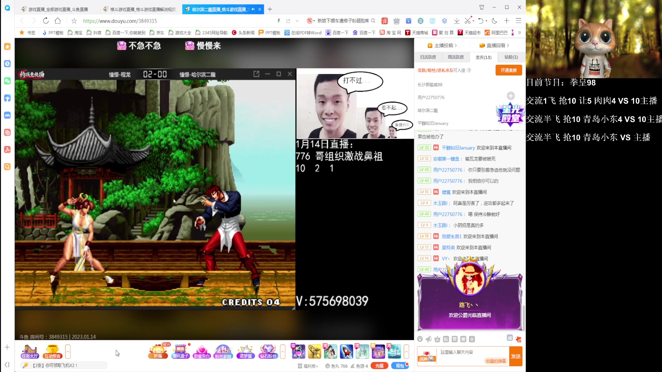662x372 pixels.
Task: Switch to the 贵宾(13) tab
Action: pos(483,57)
